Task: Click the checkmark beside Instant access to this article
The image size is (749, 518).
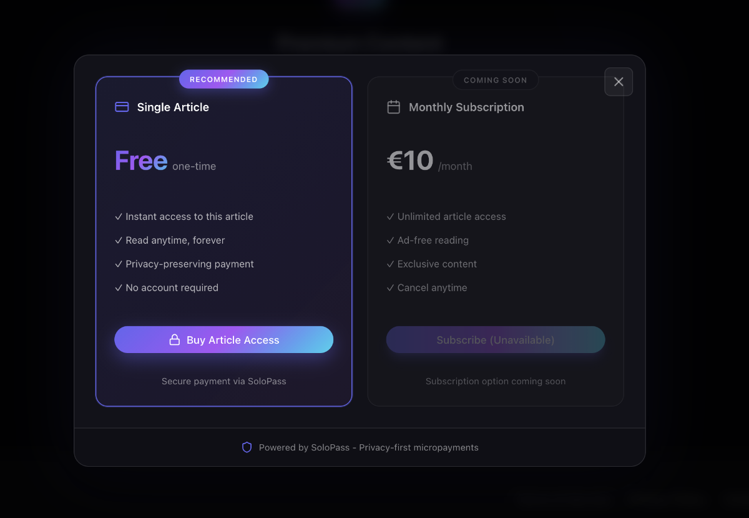Action: (118, 216)
